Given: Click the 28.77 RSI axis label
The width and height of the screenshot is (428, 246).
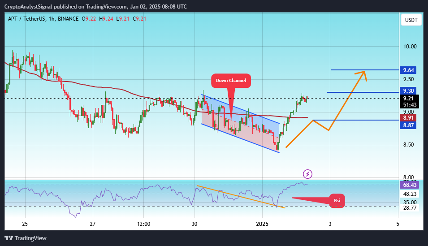Looking at the screenshot, I should pyautogui.click(x=410, y=208).
